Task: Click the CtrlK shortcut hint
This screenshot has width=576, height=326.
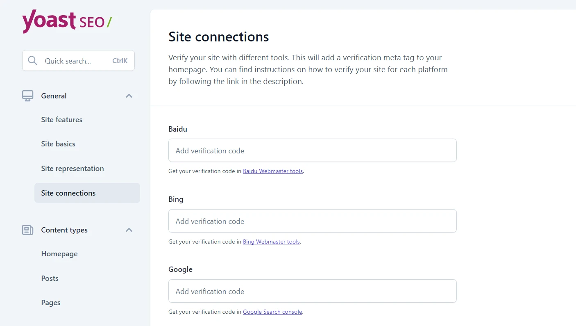Action: 120,61
